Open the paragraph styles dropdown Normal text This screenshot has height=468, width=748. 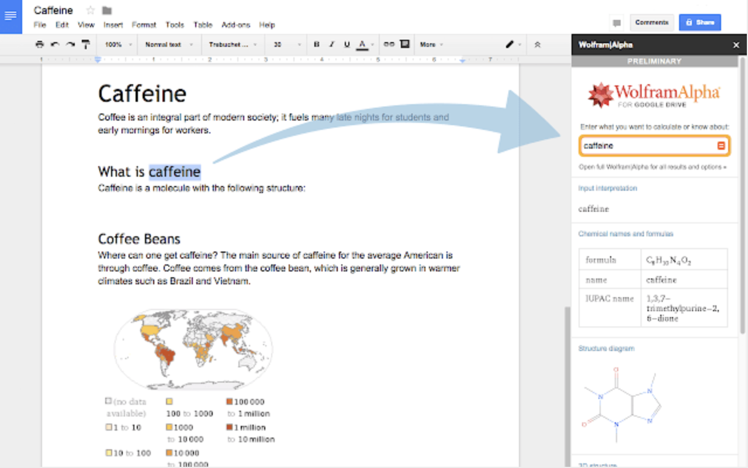point(169,44)
